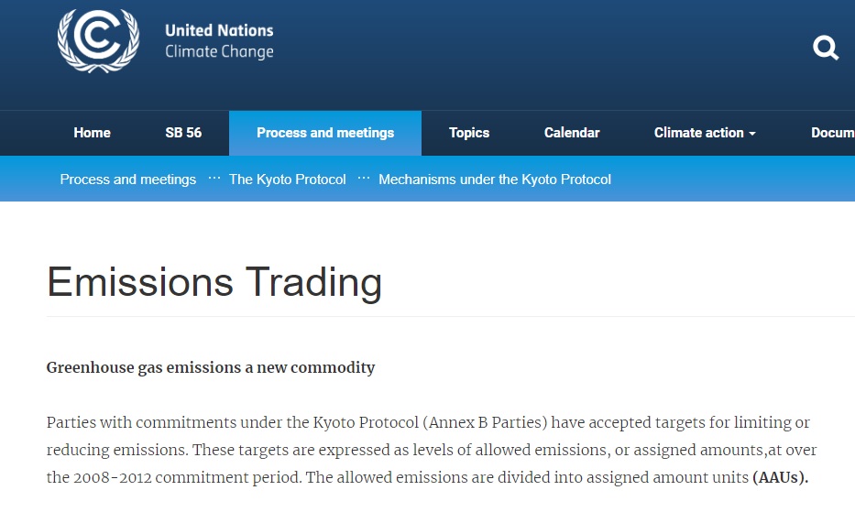Navigate to The Kyoto Protocol breadcrumb link

(288, 180)
